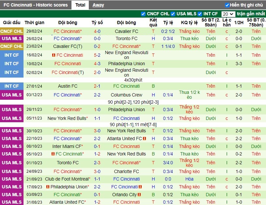This screenshot has width=266, height=205.
Task: Click the 90 phút[2-2],120 phút[2-3] note
Action: (x=133, y=102)
